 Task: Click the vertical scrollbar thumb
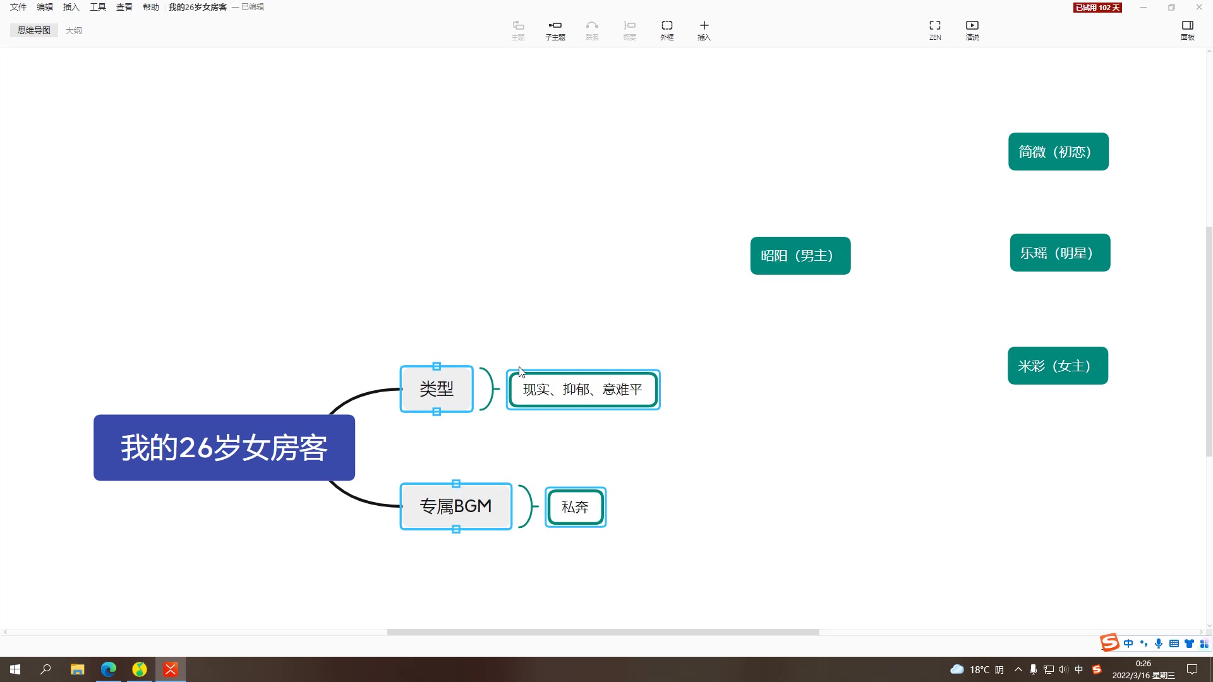pos(1209,341)
